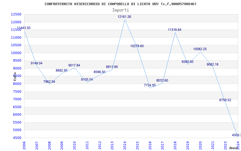Screen dimensions: 241x151
Task: Click the 5000 value on Euro axis
Action: point(17,130)
